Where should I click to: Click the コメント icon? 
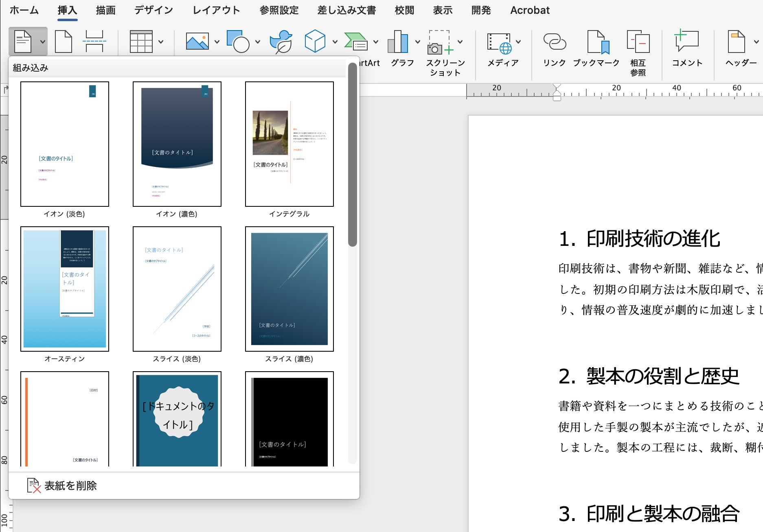click(687, 41)
